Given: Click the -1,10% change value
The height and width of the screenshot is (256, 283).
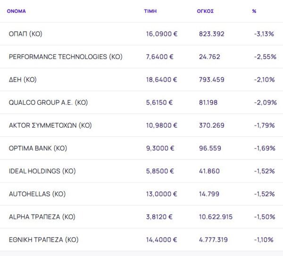Looking at the screenshot, I should point(264,239).
